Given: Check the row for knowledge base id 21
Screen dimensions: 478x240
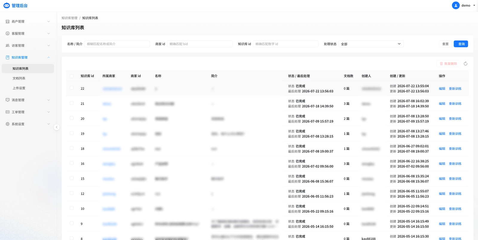Looking at the screenshot, I should [72, 103].
